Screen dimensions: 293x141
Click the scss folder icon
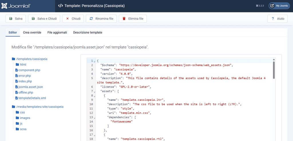pyautogui.click(x=17, y=129)
